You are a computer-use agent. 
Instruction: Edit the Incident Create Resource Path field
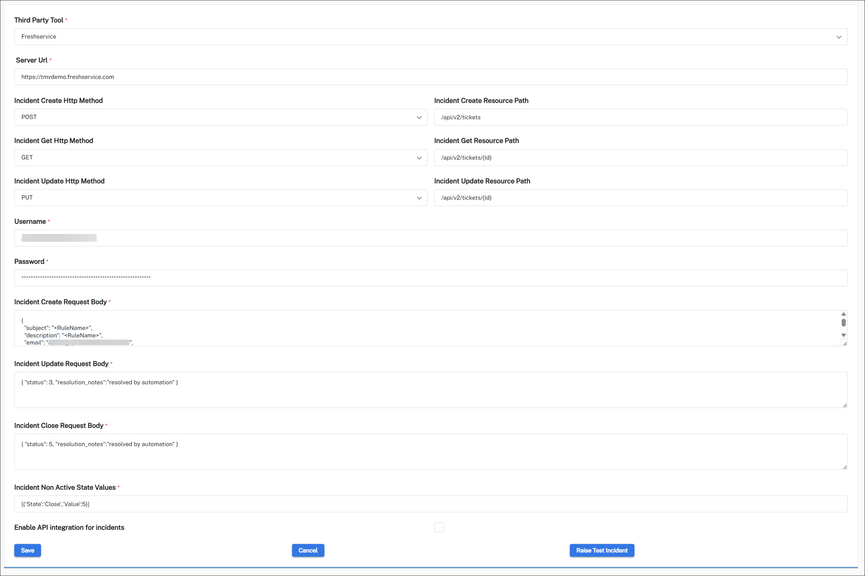tap(641, 117)
